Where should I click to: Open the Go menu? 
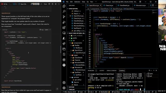88,2
